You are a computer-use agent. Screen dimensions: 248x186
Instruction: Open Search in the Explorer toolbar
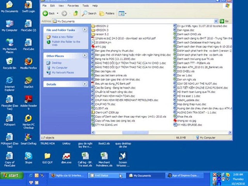coord(89,13)
